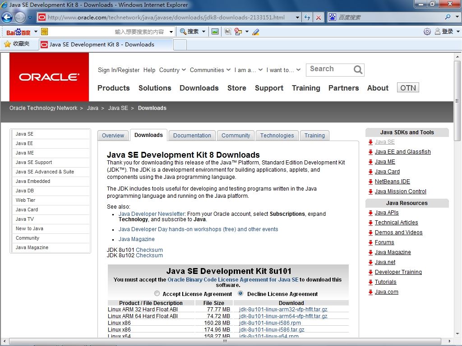Viewport: 462px width, 346px height.
Task: Click red download arrow beside Forums
Action: tap(371, 243)
